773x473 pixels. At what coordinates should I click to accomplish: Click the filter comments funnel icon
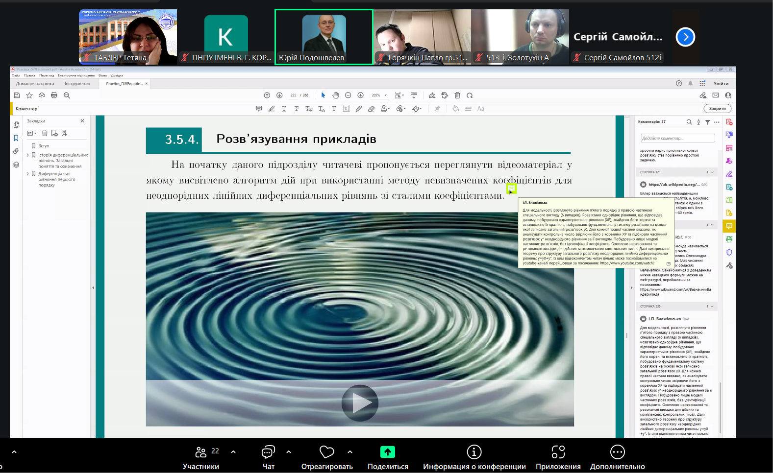(707, 122)
